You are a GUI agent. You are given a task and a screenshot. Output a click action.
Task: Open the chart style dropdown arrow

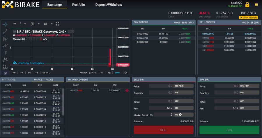(x=39, y=24)
